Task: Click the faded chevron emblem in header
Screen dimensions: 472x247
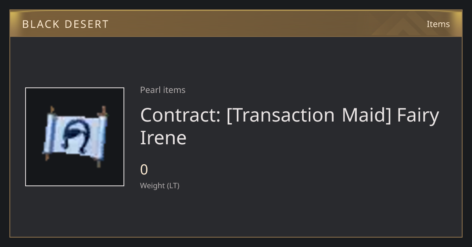Action: coord(409,24)
